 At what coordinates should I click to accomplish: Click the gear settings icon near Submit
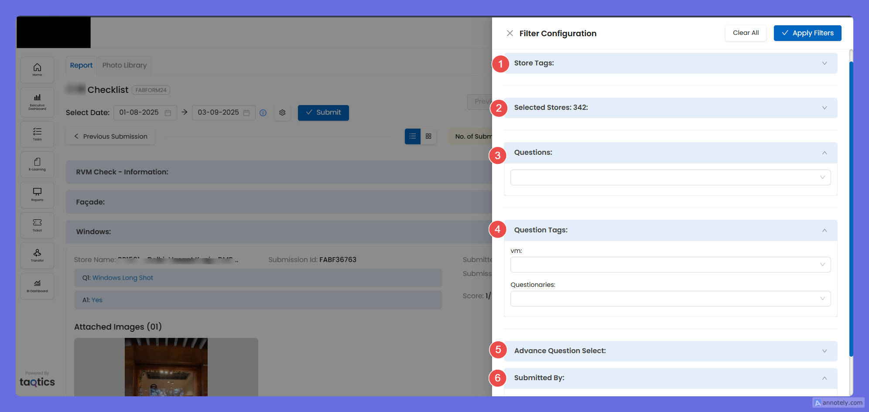coord(282,112)
